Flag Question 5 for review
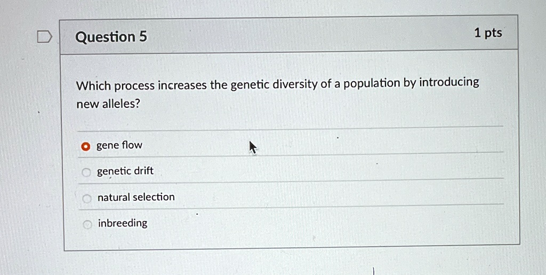 pos(45,37)
